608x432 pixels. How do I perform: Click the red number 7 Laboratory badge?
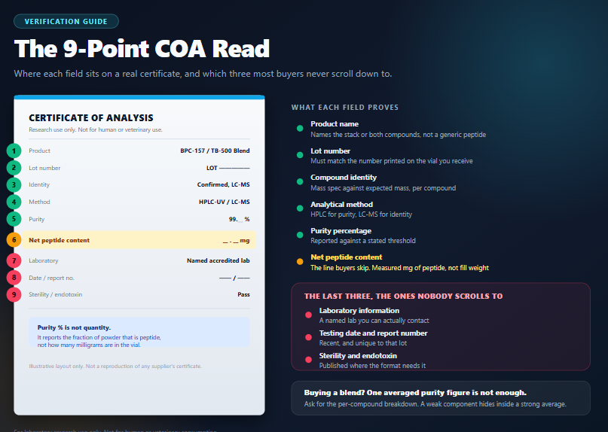(14, 260)
